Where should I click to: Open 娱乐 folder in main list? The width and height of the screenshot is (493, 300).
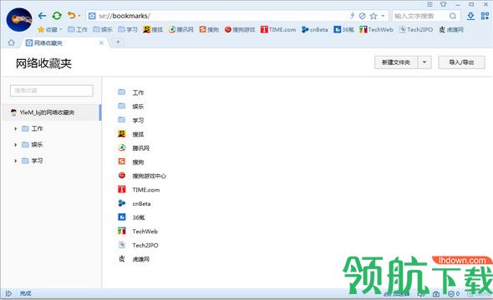(x=131, y=107)
